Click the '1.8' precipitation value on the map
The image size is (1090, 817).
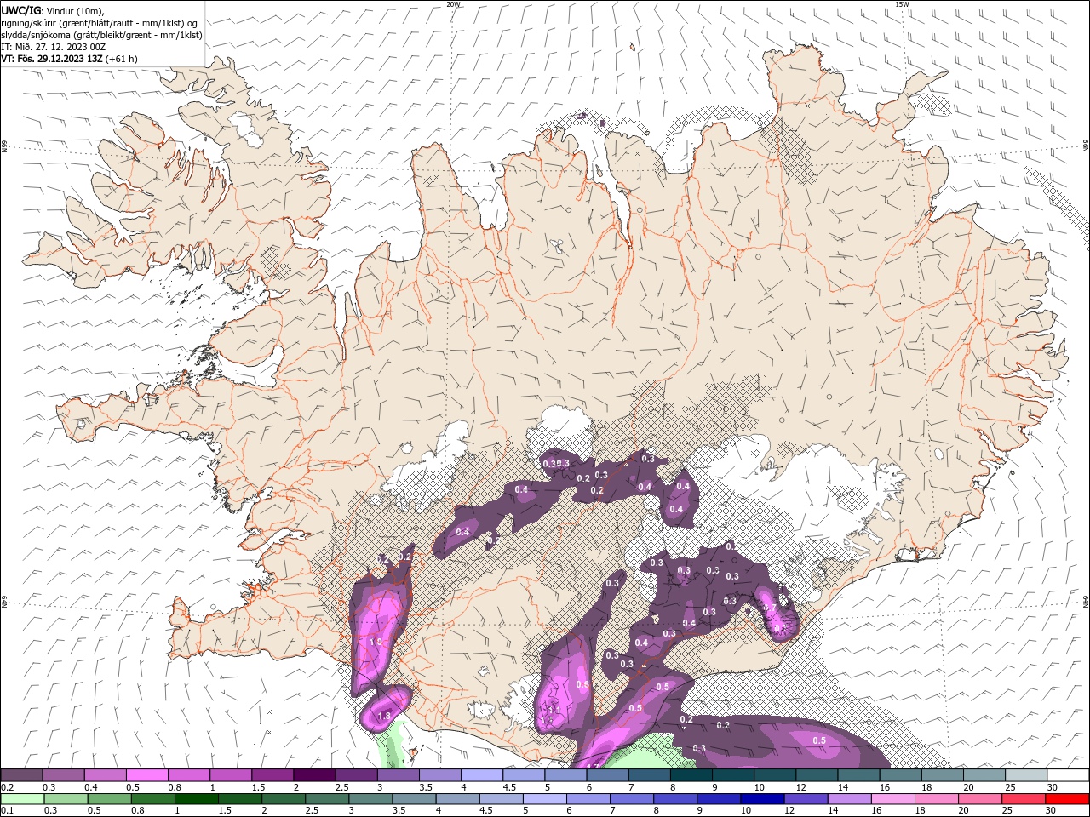point(384,717)
